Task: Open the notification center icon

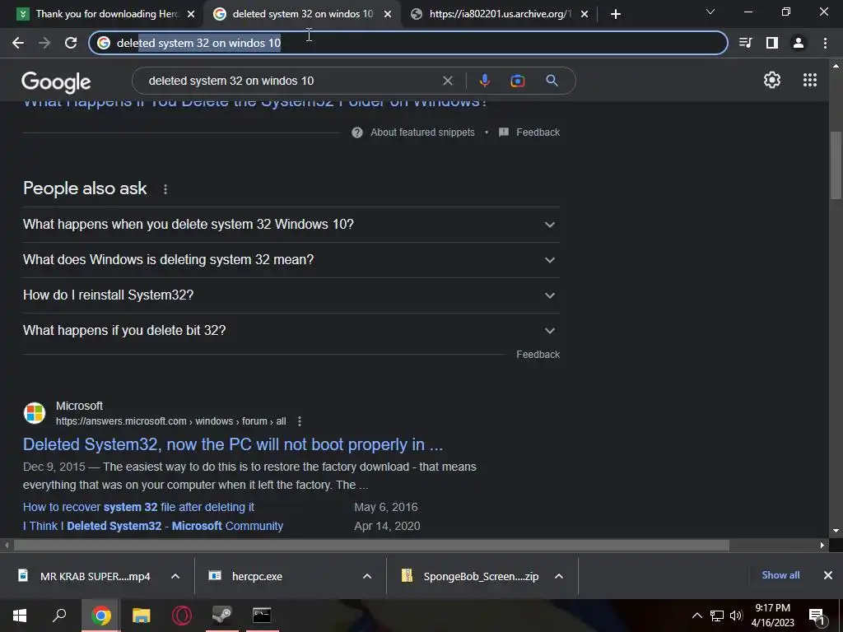Action: (x=817, y=616)
